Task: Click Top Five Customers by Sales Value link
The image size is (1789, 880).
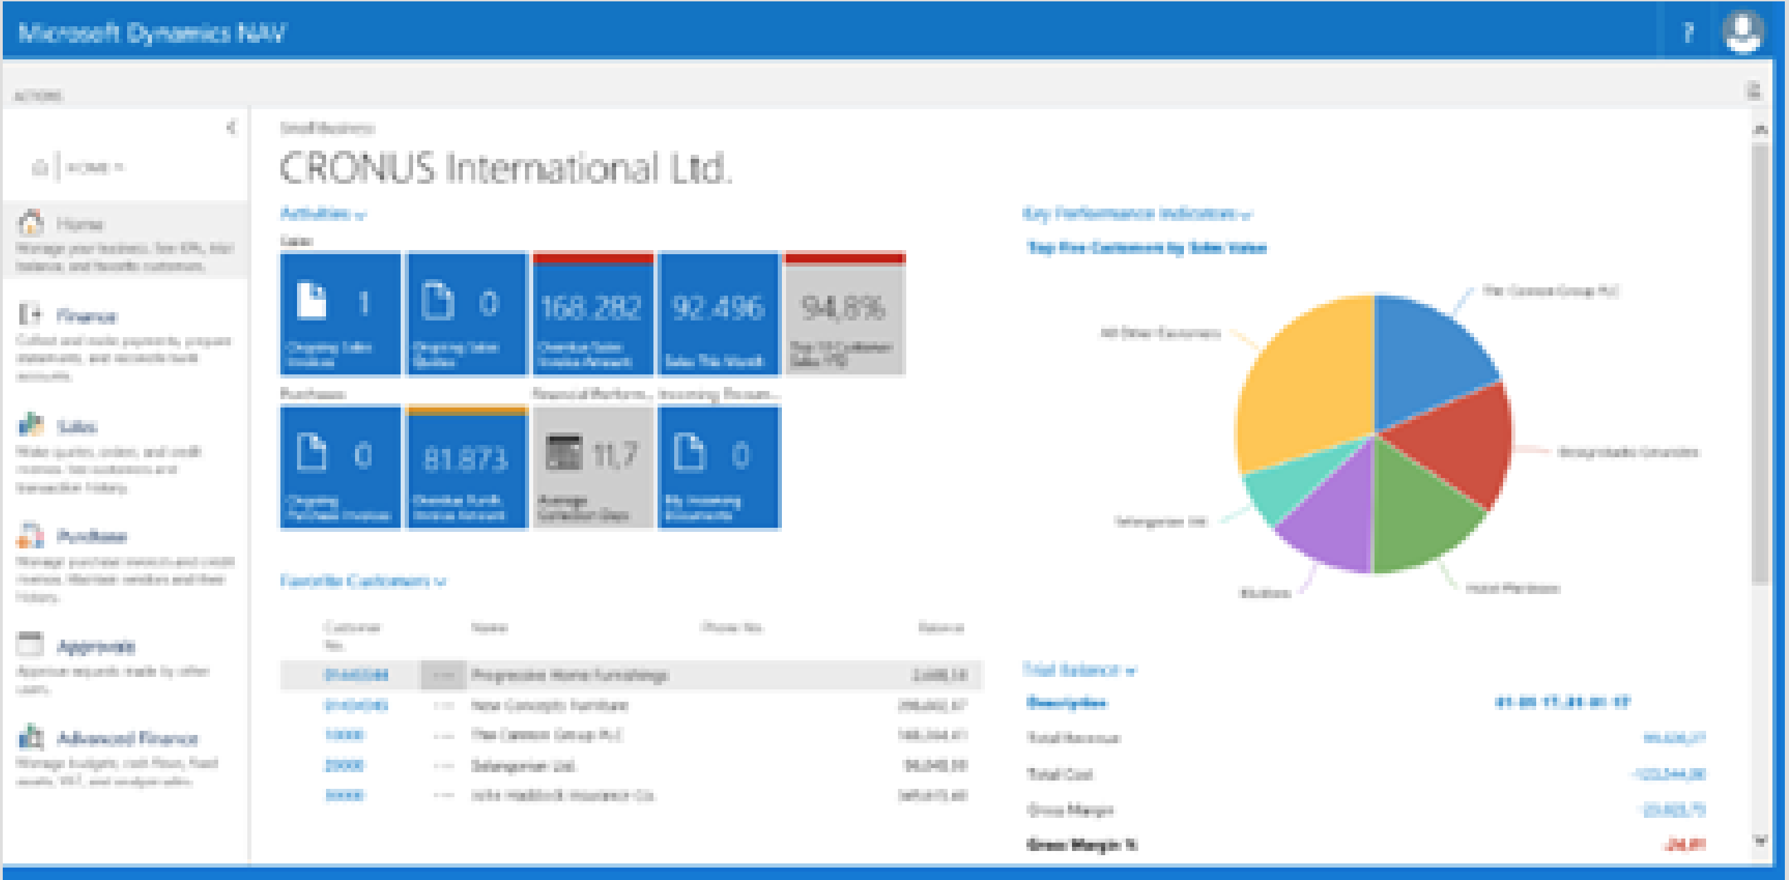Action: click(1146, 247)
